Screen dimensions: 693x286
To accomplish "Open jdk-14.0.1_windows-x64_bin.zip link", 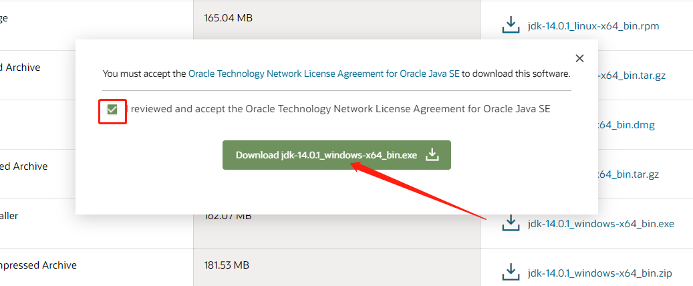I will (599, 273).
